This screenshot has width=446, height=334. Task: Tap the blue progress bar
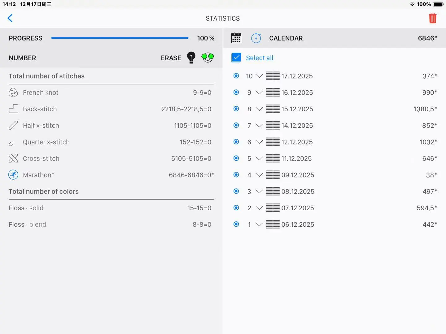(120, 38)
